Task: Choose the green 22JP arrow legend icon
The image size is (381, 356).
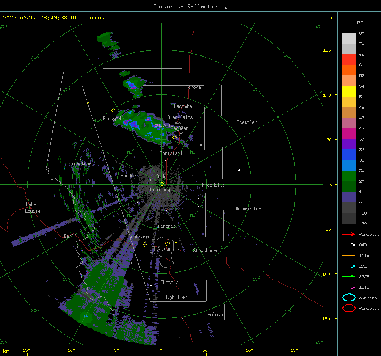Action: [x=349, y=276]
